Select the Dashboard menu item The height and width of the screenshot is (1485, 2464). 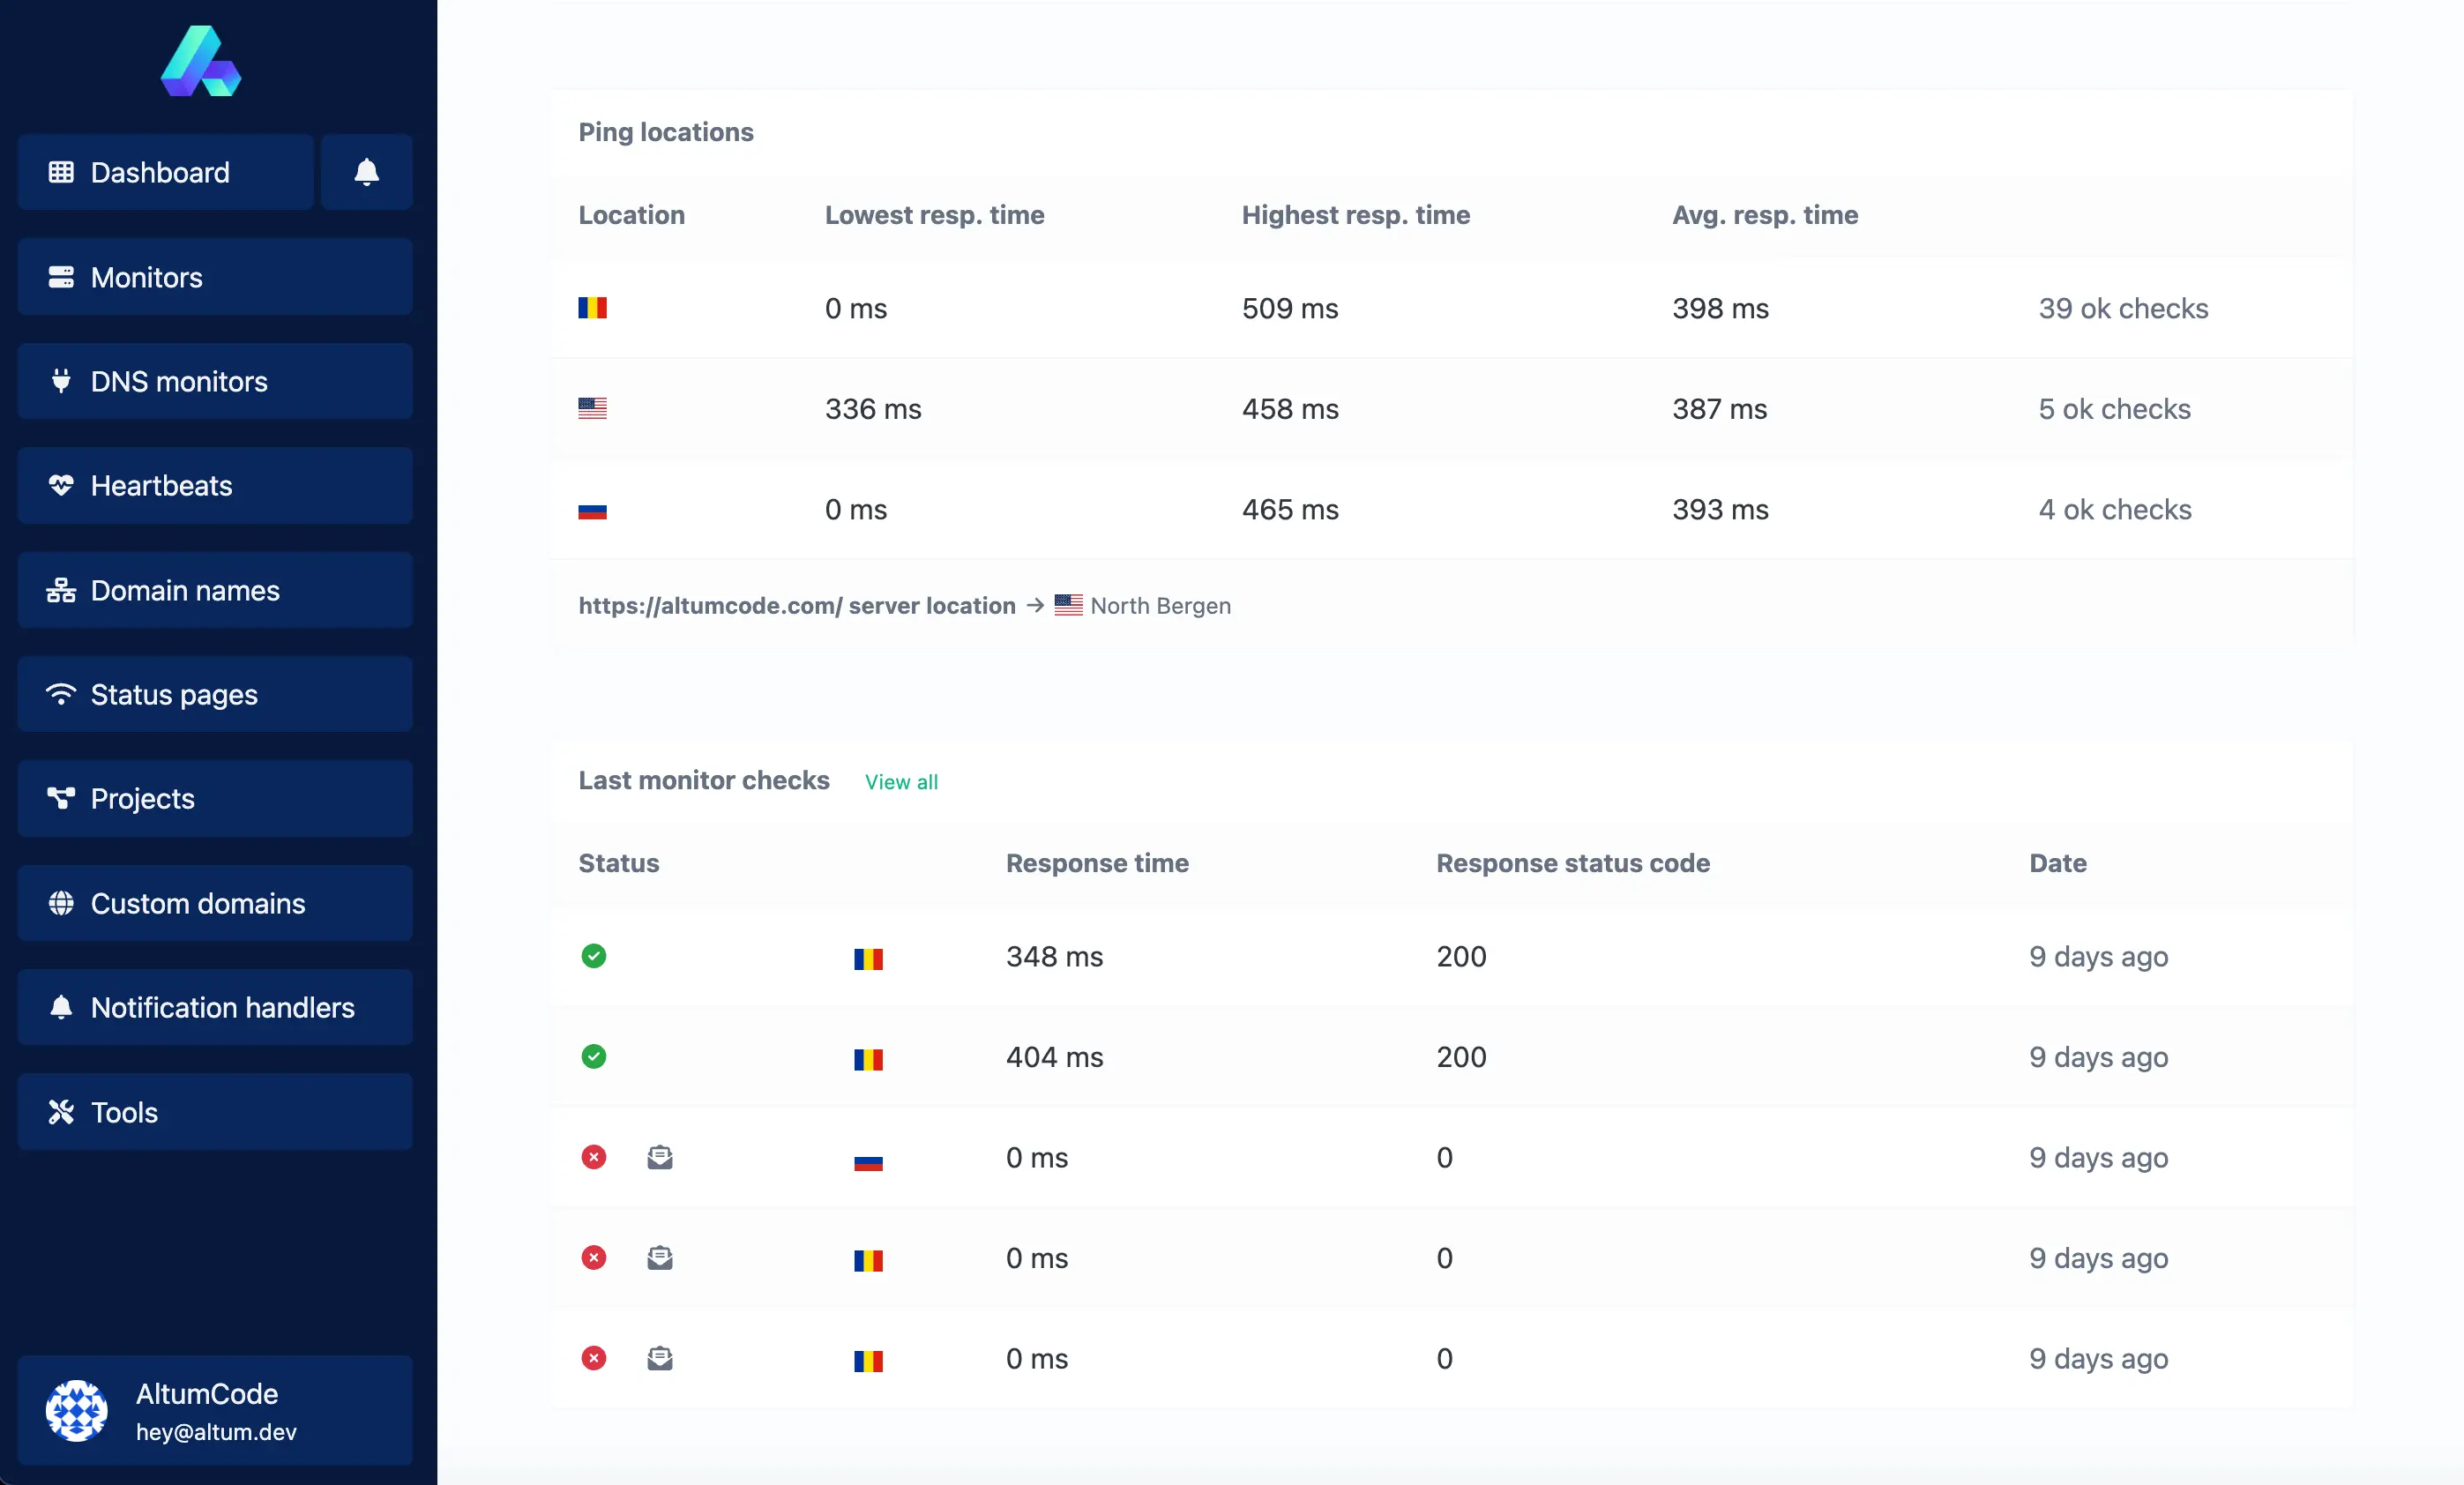(x=161, y=171)
